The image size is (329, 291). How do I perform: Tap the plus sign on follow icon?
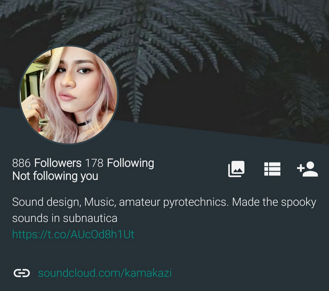[301, 168]
